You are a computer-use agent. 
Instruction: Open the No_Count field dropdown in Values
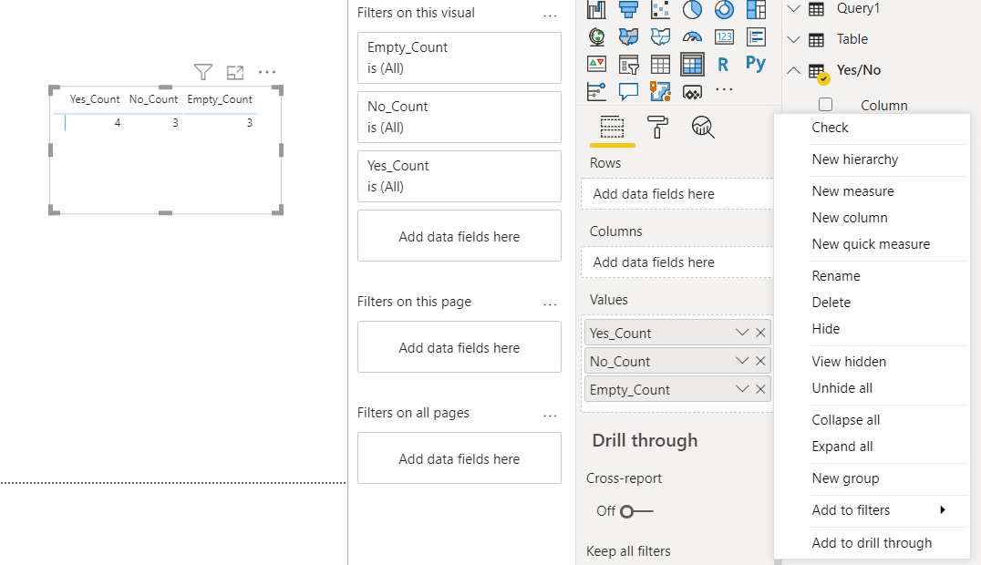tap(742, 360)
